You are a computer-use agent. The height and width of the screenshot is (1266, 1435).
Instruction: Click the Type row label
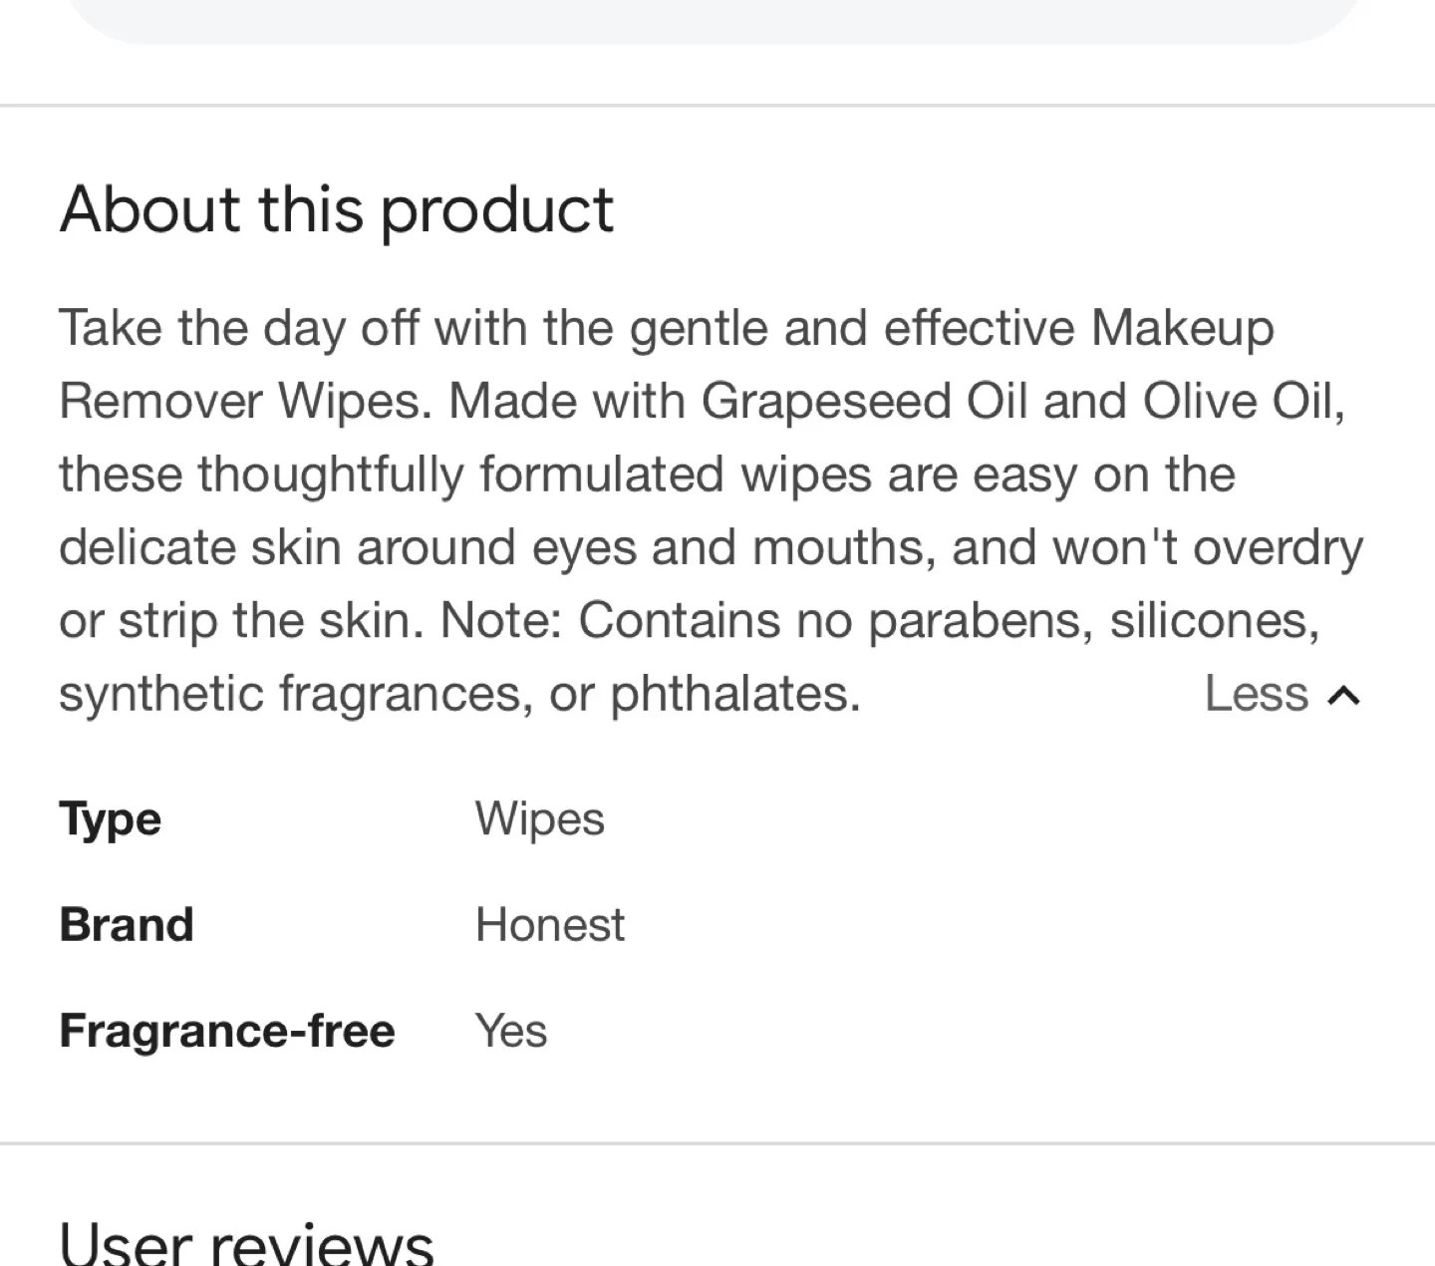(x=110, y=818)
